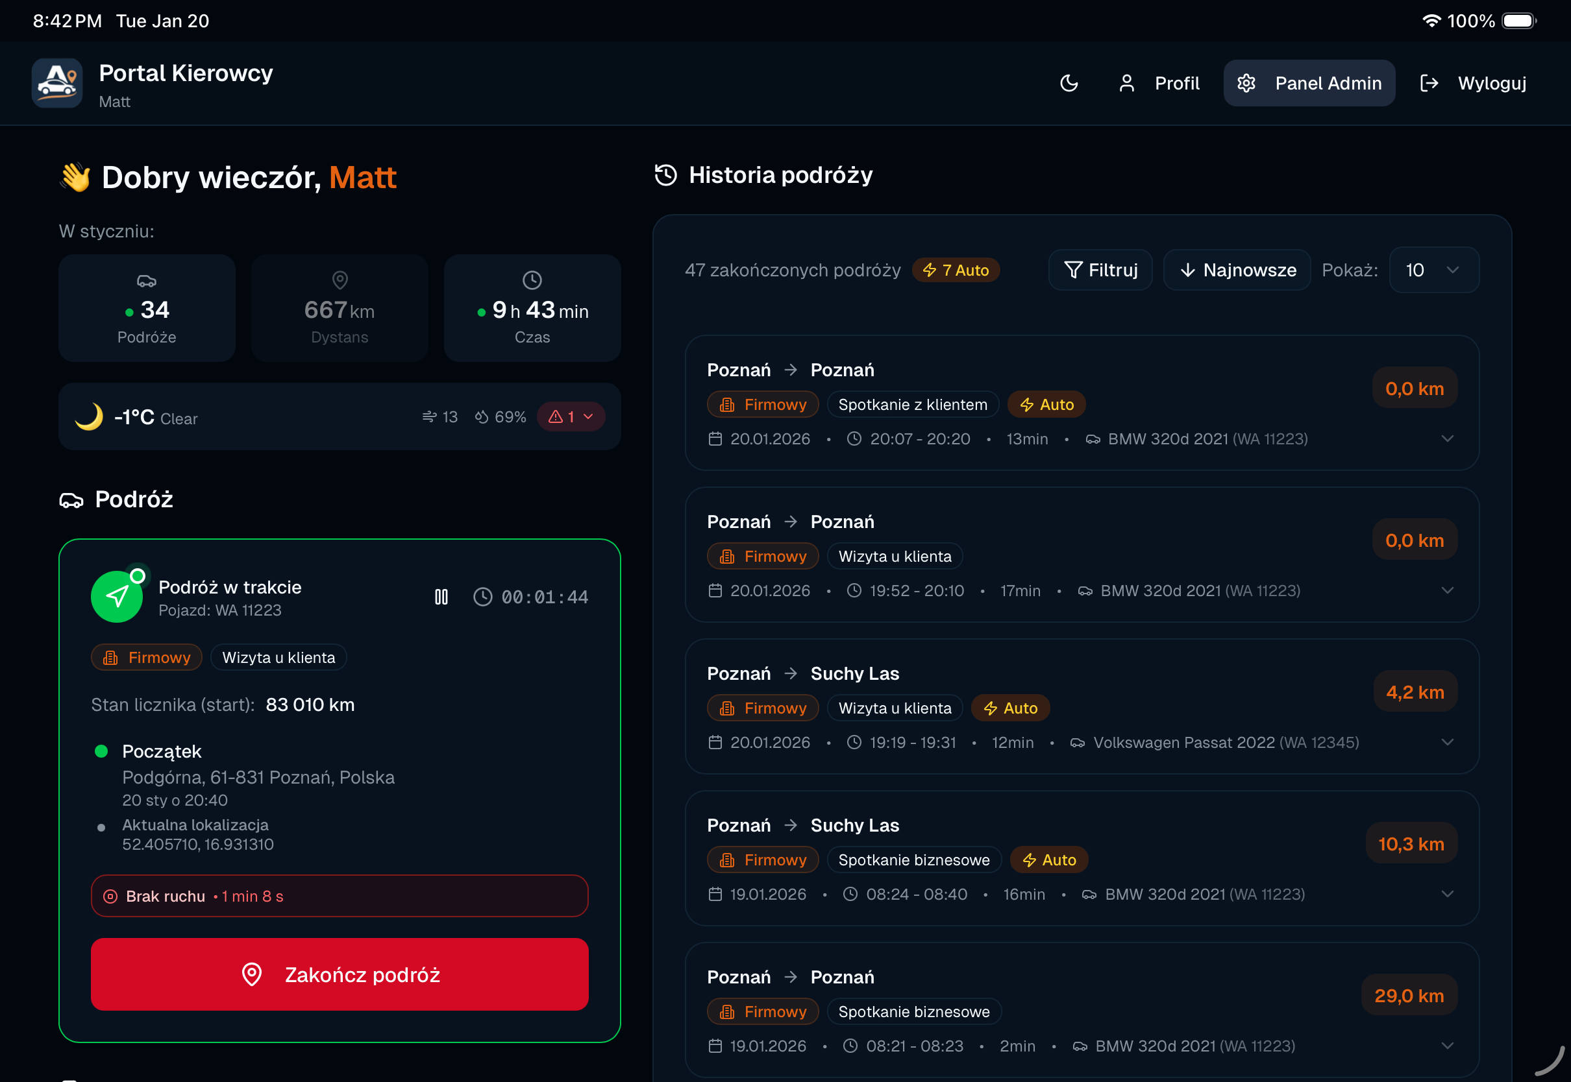Screen dimensions: 1571x1082
Task: Open the Pokaż results count dropdown
Action: [1434, 270]
